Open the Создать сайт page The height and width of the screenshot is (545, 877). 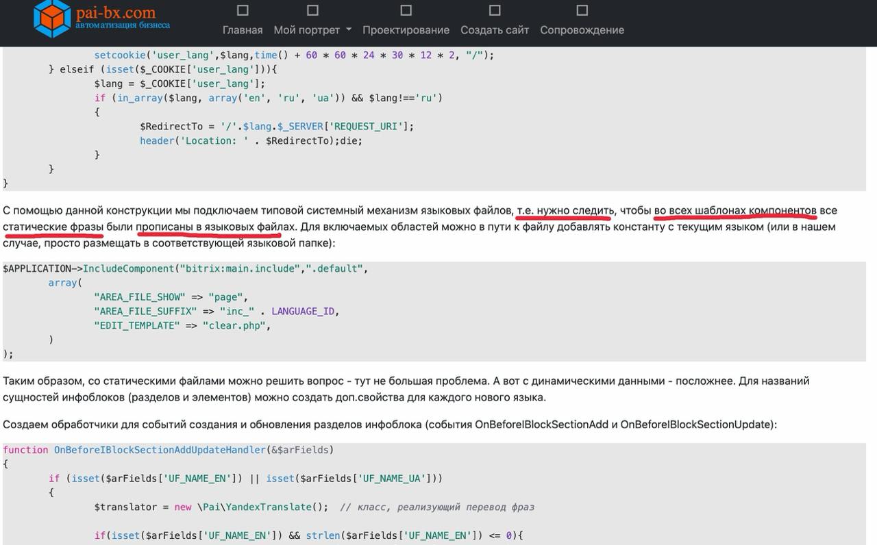495,30
